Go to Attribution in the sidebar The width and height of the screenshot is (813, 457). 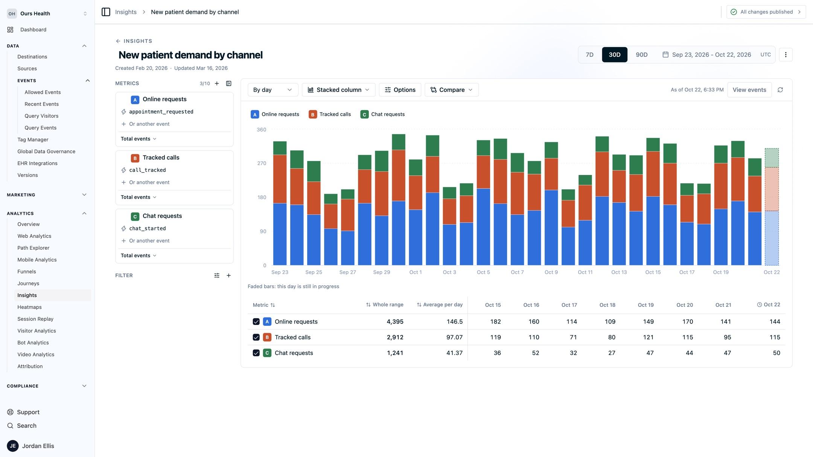click(30, 366)
